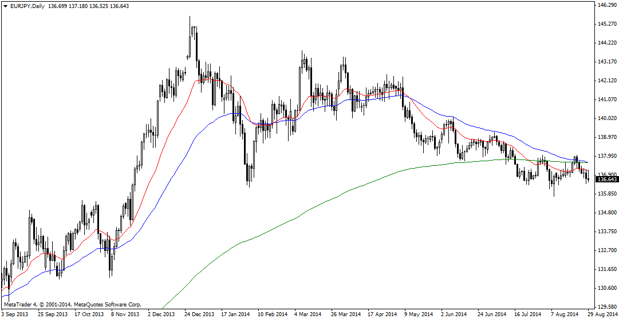Click the 10 Feb 2014 date label
The height and width of the screenshot is (319, 619).
point(271,314)
